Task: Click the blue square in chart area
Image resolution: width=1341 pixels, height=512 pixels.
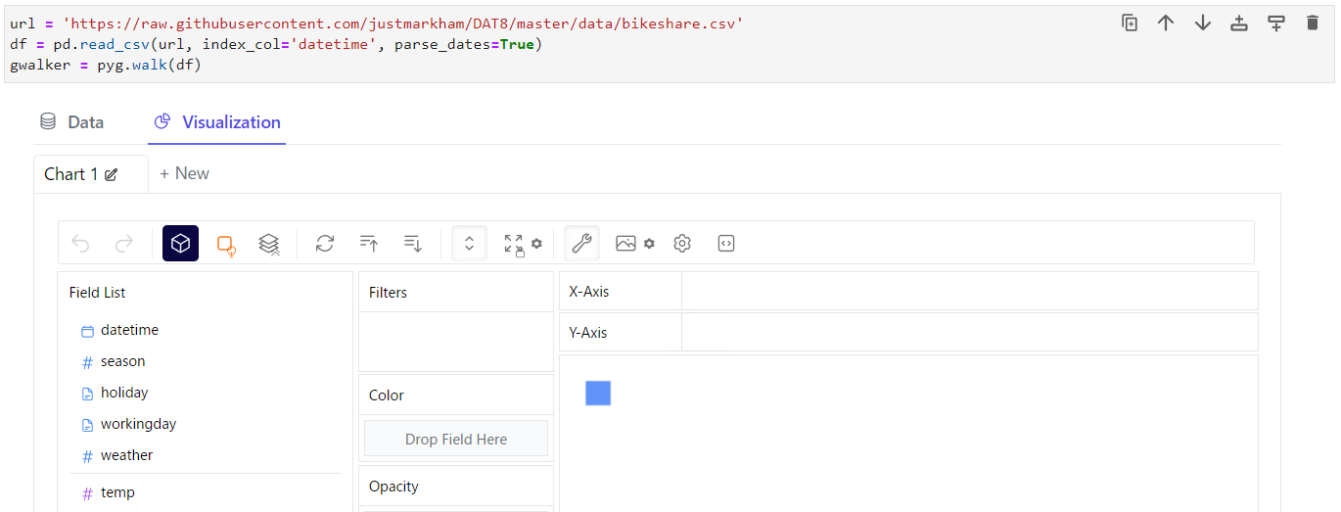Action: (x=598, y=393)
